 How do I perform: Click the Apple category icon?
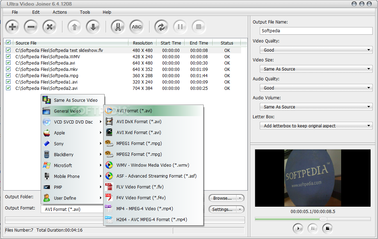point(47,133)
